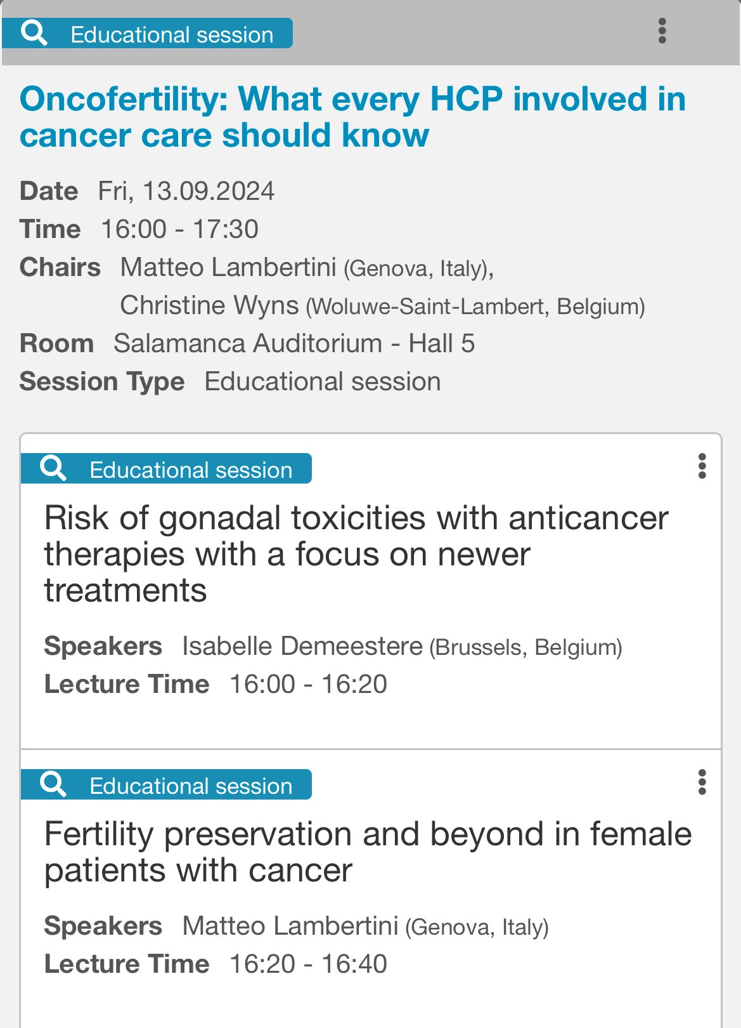
Task: Tap the Session Type value Educational session
Action: click(x=323, y=381)
